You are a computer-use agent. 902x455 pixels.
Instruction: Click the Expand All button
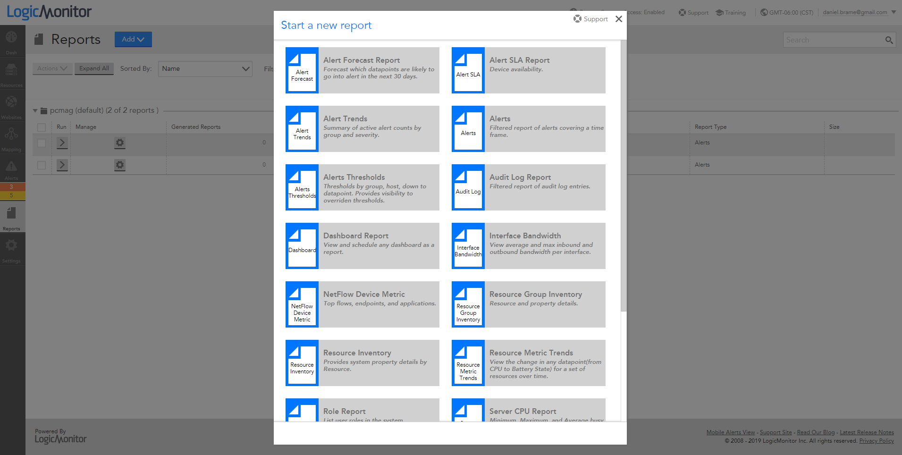pyautogui.click(x=94, y=68)
